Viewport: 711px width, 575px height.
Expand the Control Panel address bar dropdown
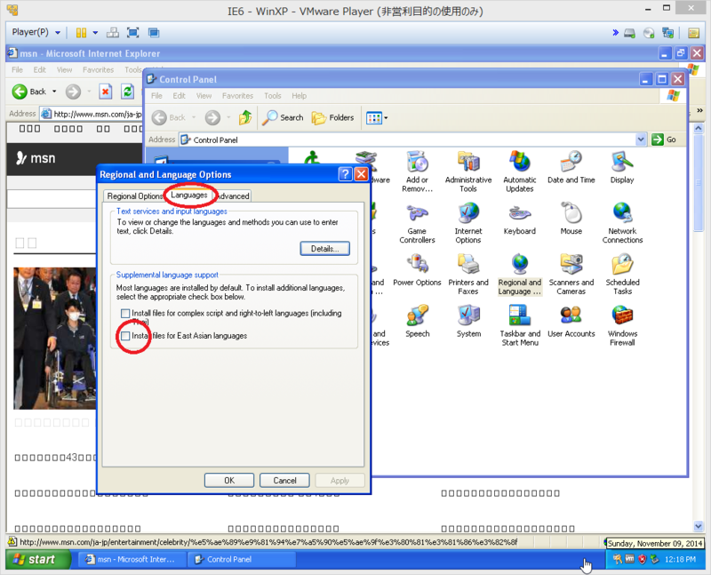(640, 140)
